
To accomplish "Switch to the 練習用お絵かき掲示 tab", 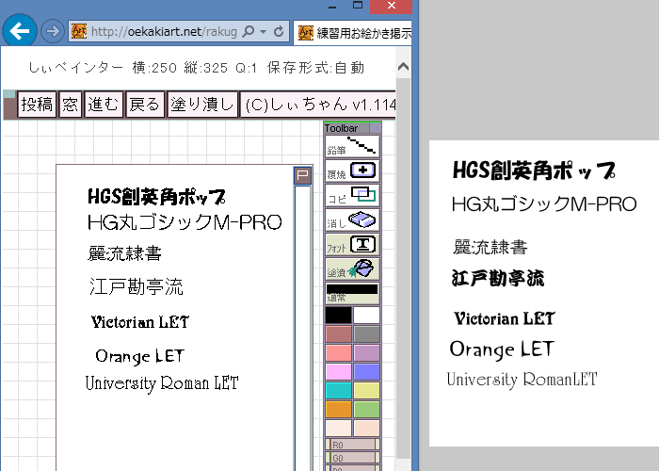I will coord(353,32).
